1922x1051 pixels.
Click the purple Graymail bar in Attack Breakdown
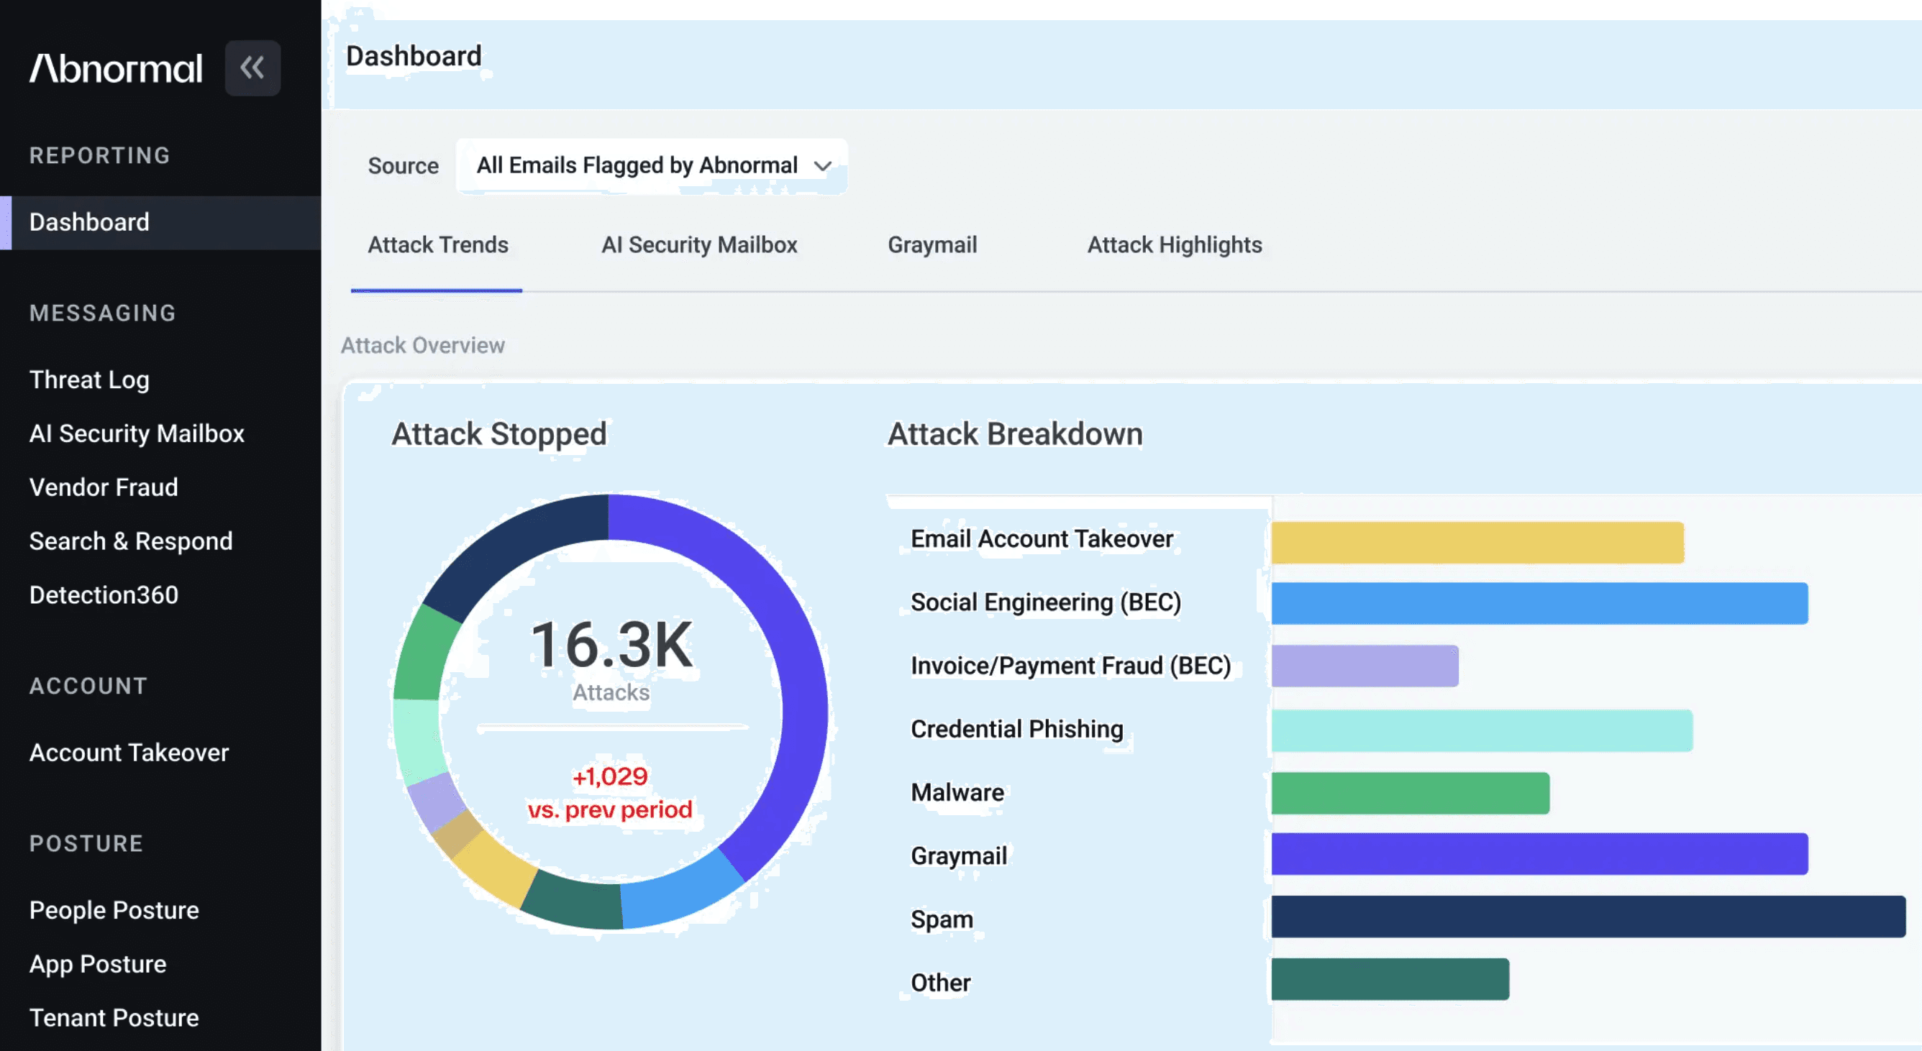tap(1539, 854)
